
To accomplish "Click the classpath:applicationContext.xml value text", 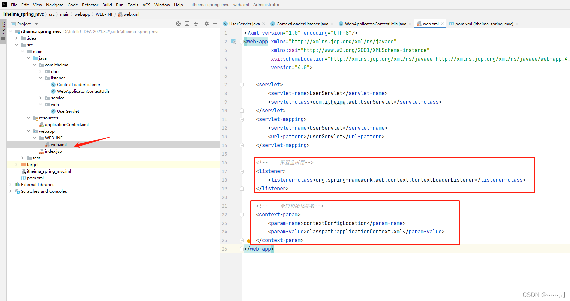I will [x=354, y=232].
